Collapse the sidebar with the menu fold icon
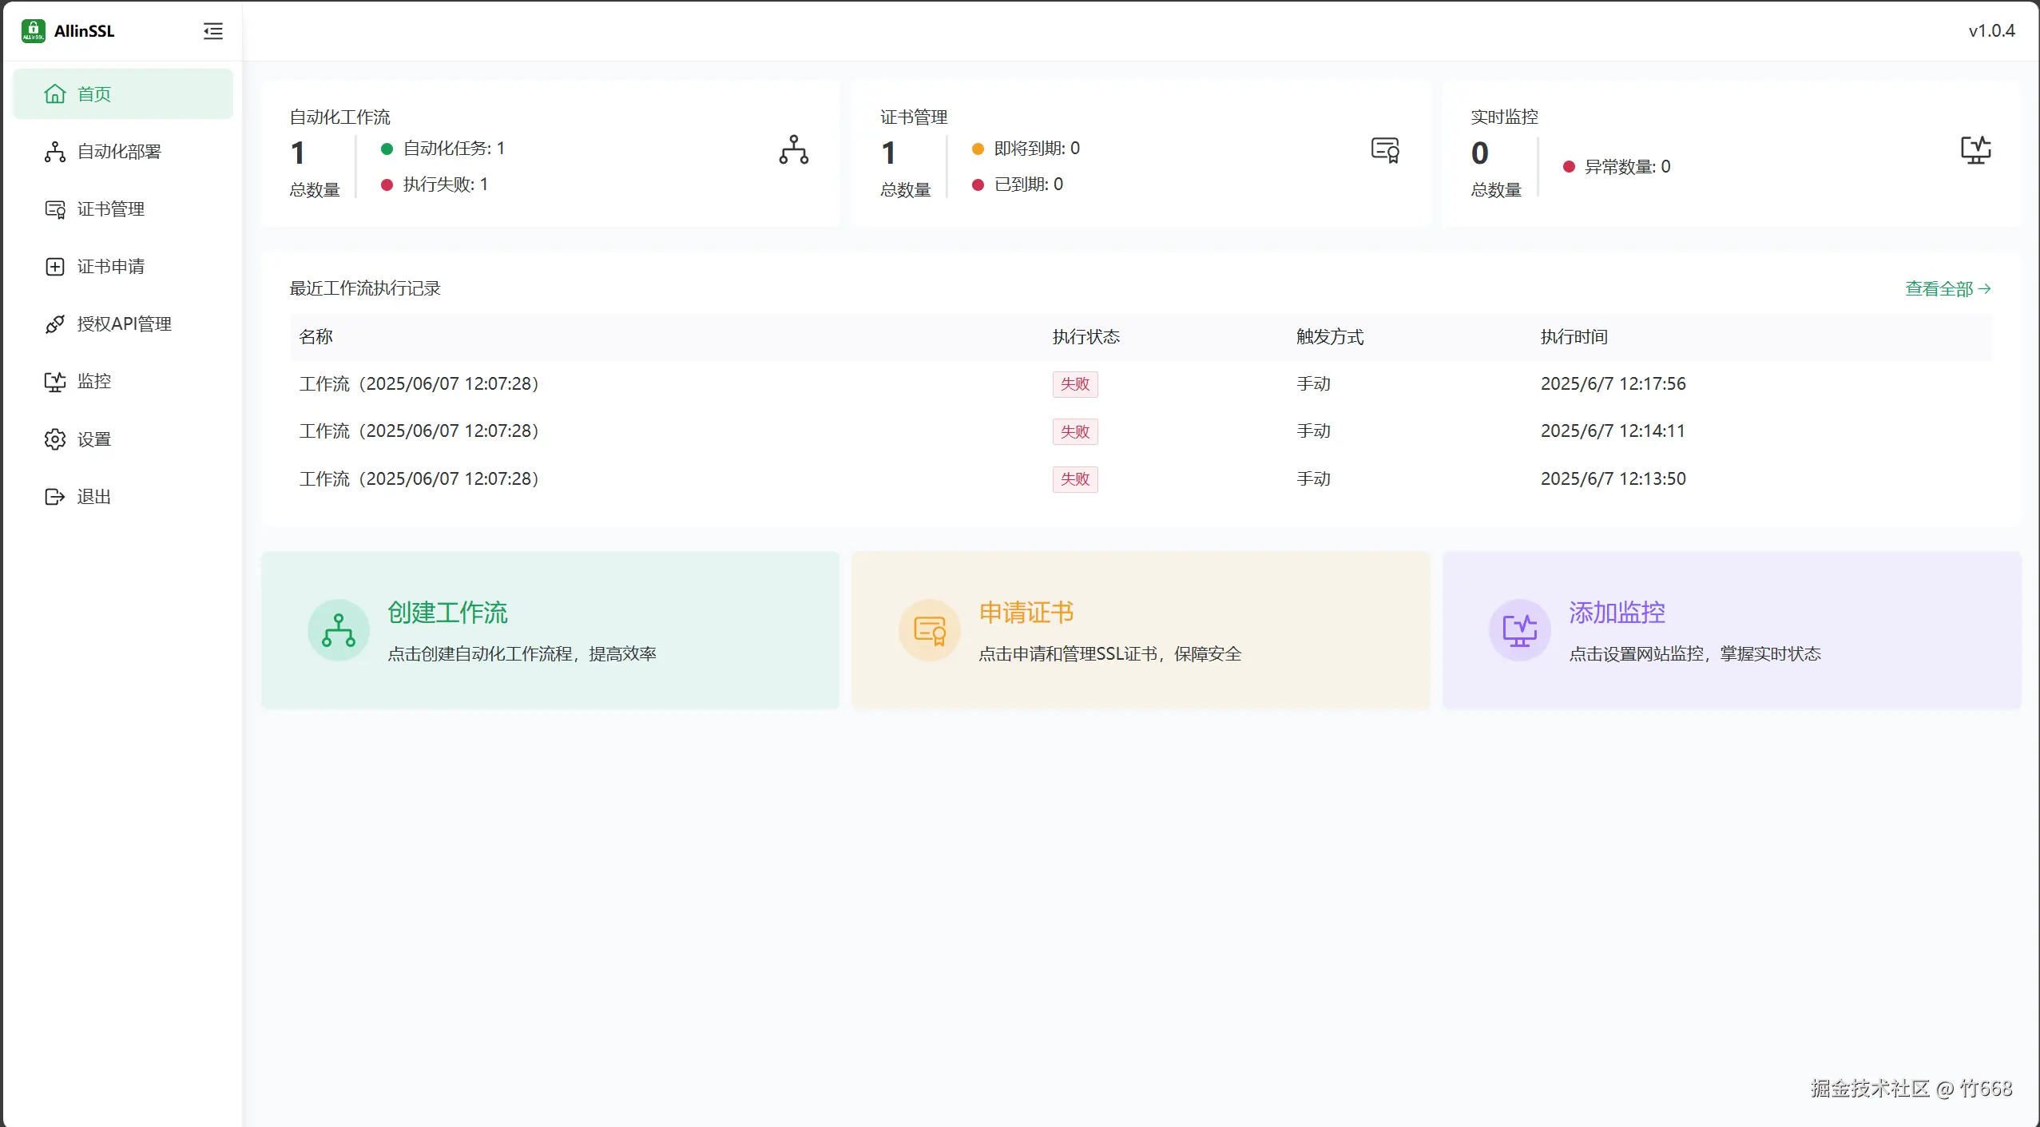The image size is (2040, 1127). click(x=212, y=31)
